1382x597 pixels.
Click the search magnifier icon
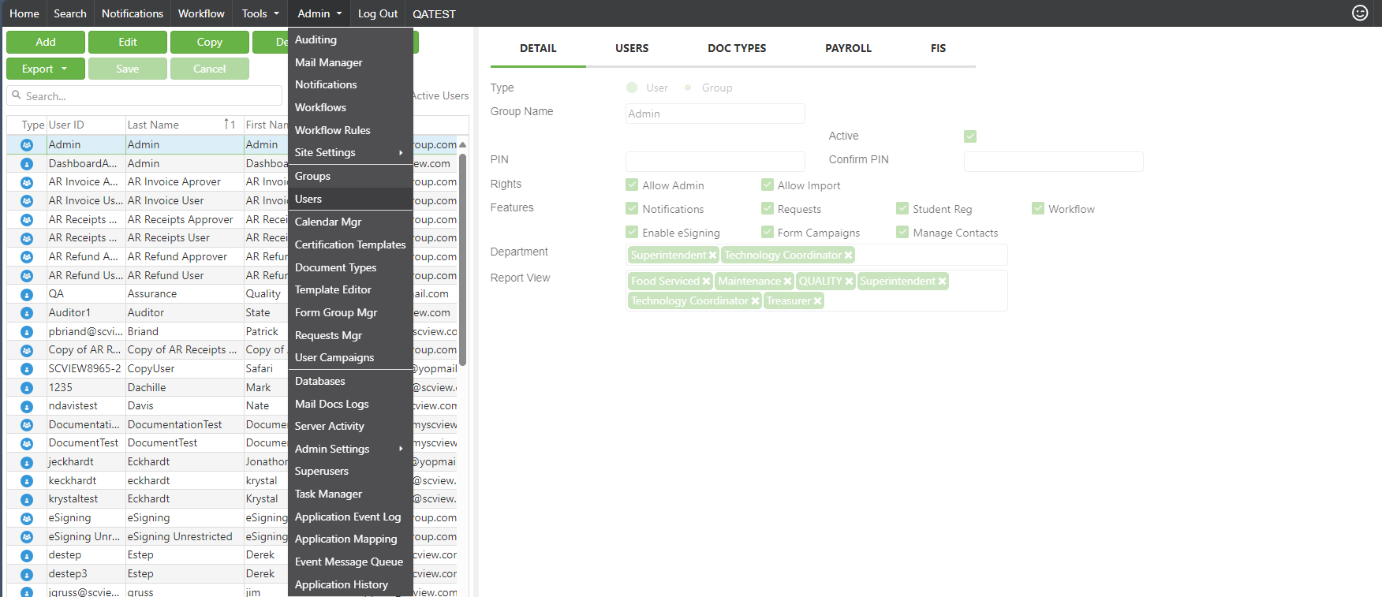click(x=17, y=95)
